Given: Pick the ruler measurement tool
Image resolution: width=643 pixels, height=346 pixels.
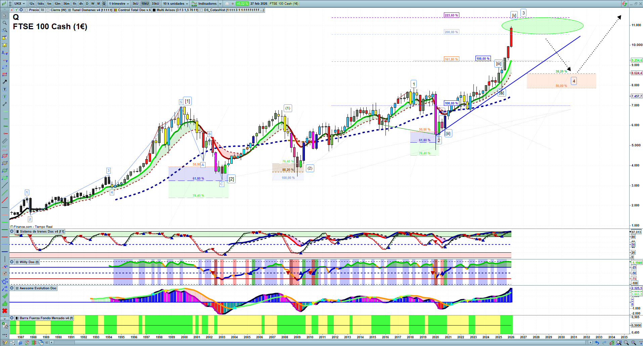Looking at the screenshot, I should [5, 141].
